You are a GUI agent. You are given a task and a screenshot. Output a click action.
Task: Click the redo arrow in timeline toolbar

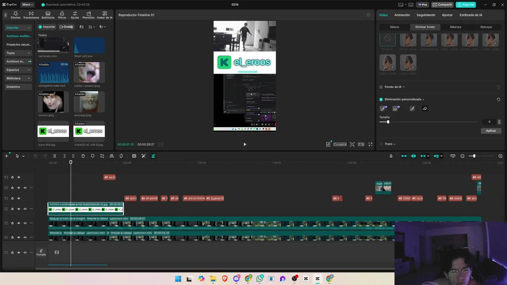(45, 156)
